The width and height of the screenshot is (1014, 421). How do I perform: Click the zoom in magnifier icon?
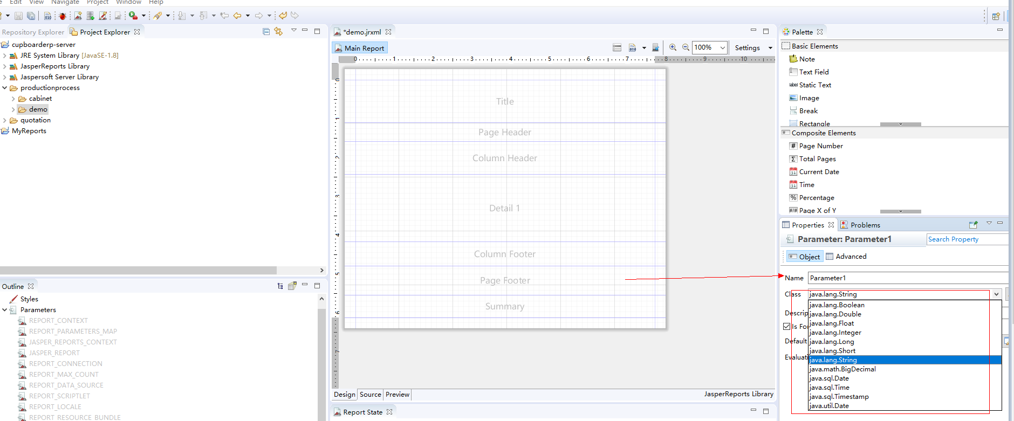(x=673, y=47)
